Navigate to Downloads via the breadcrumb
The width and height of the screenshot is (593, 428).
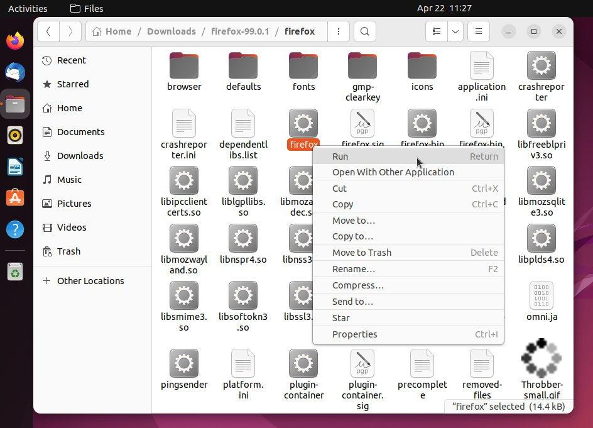point(172,31)
